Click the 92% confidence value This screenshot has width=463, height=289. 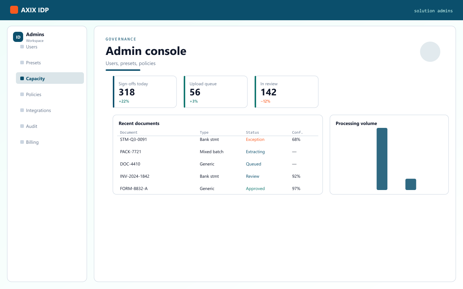click(296, 176)
